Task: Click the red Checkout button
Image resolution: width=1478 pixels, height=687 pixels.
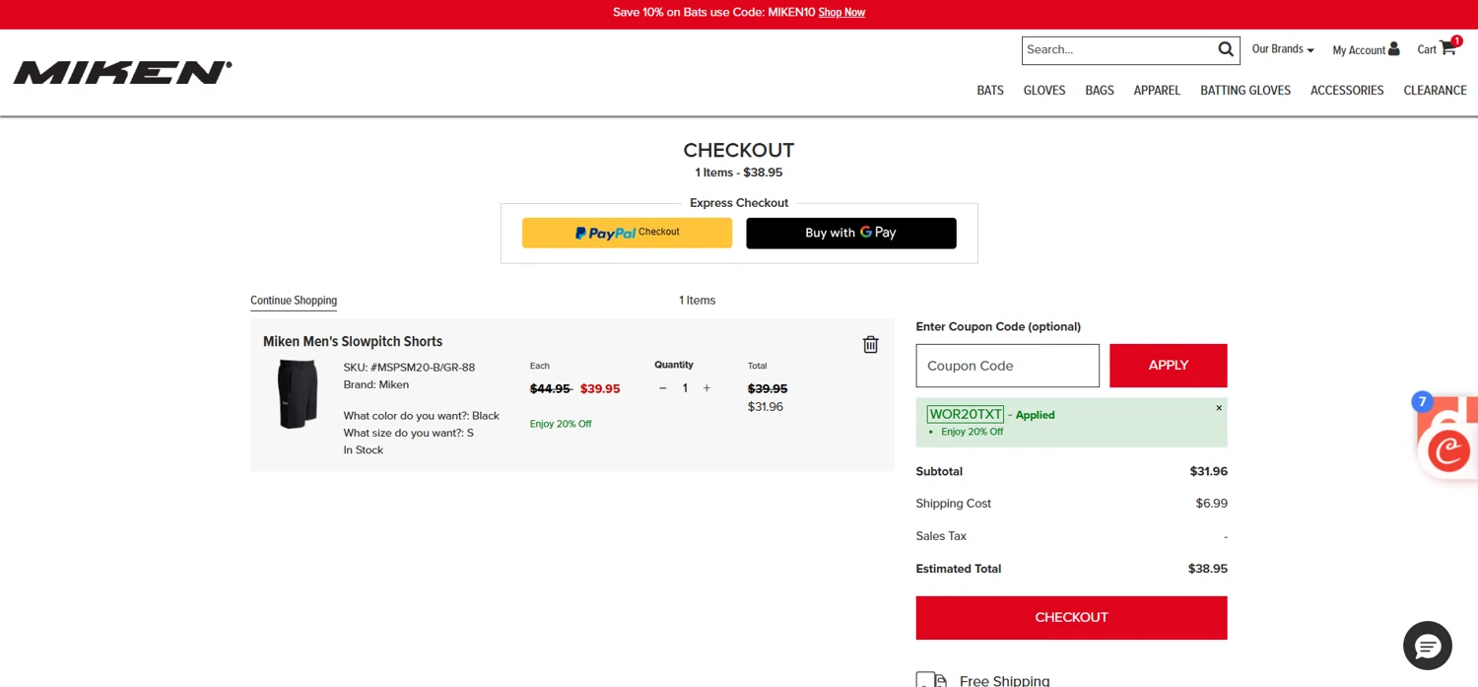Action: [x=1071, y=618]
